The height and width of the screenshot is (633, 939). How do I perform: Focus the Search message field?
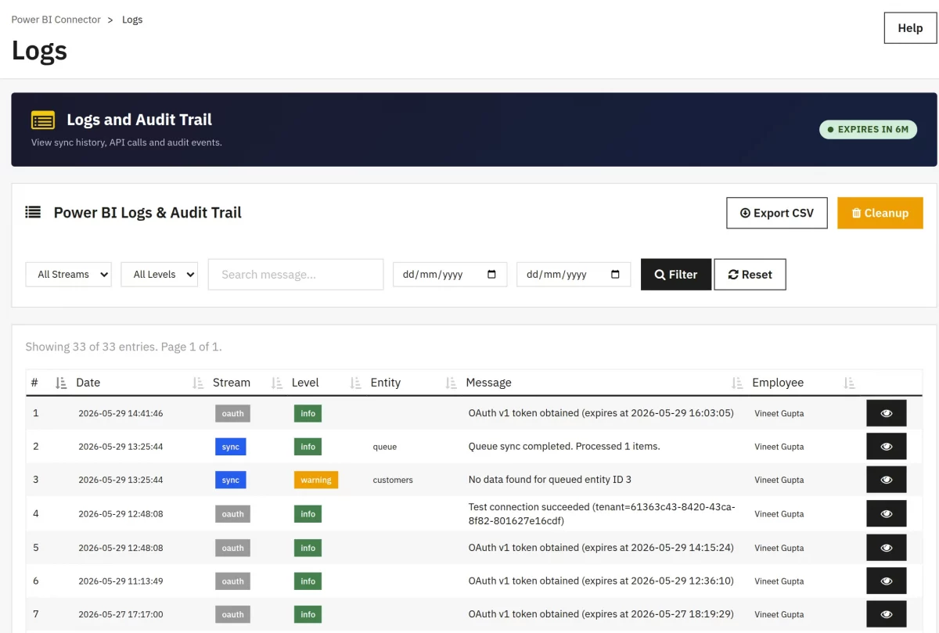(296, 275)
